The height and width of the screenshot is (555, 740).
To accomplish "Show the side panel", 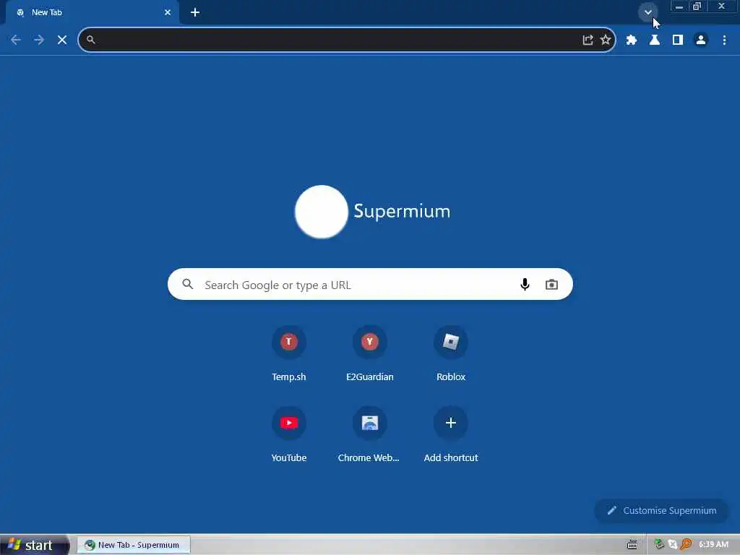I will point(678,40).
